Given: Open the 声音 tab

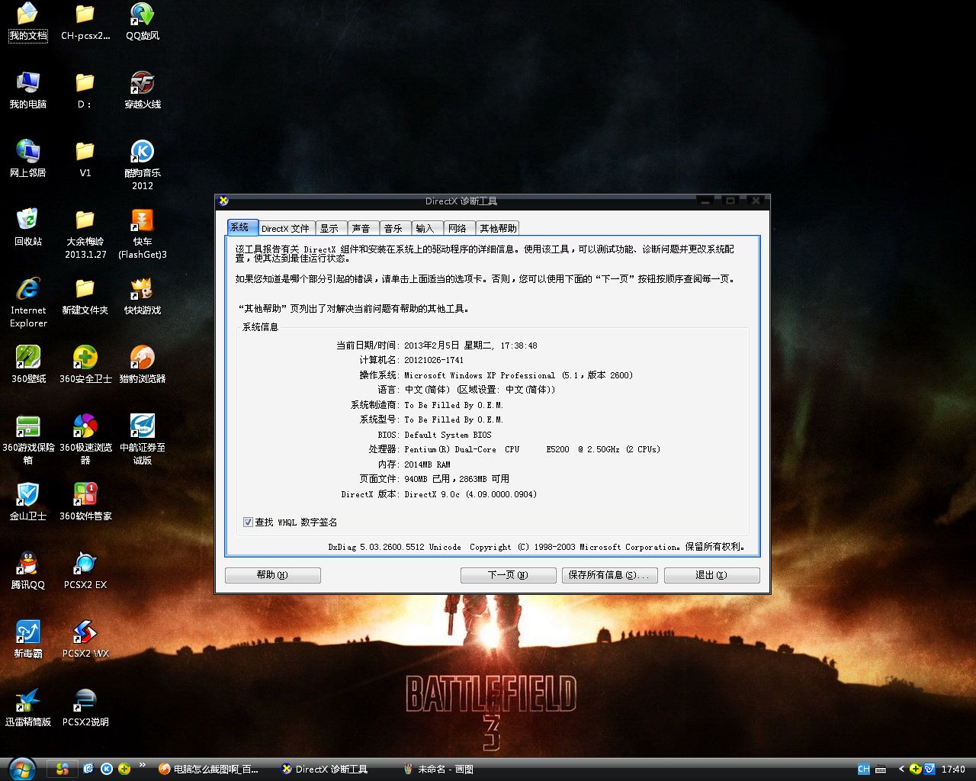Looking at the screenshot, I should point(363,228).
